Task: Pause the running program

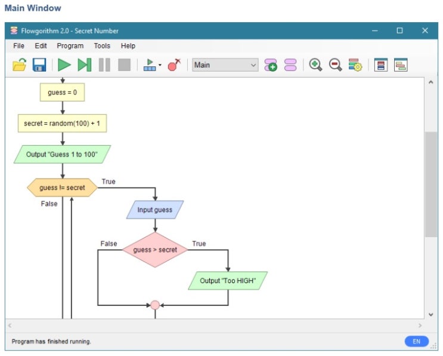Action: click(x=104, y=65)
